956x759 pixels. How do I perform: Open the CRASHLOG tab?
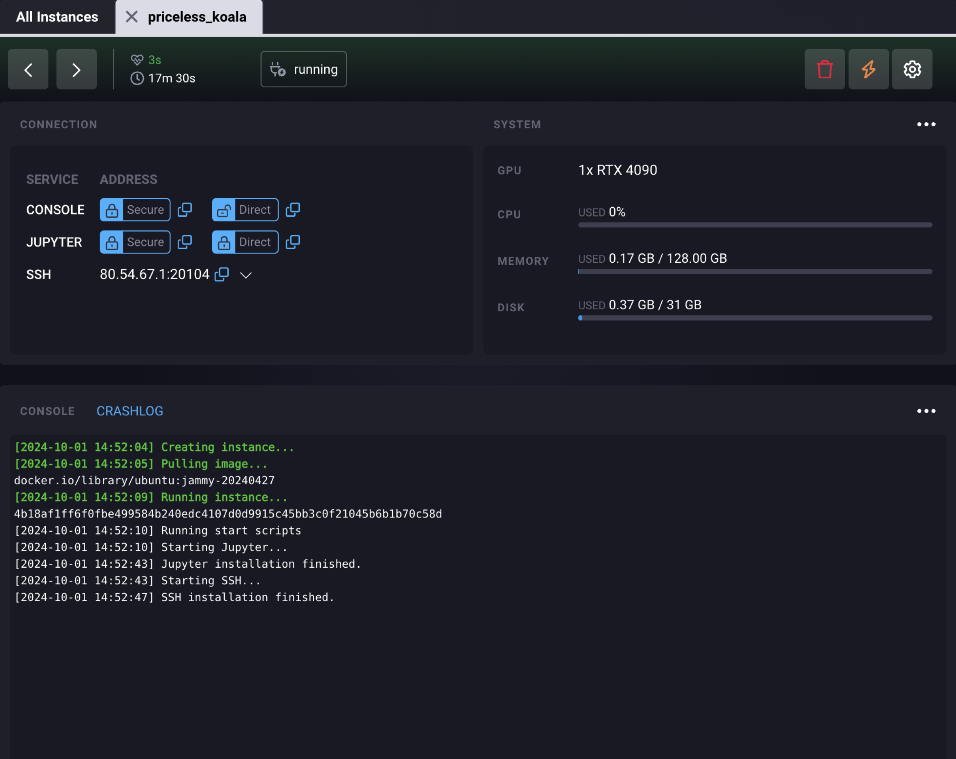pyautogui.click(x=129, y=411)
